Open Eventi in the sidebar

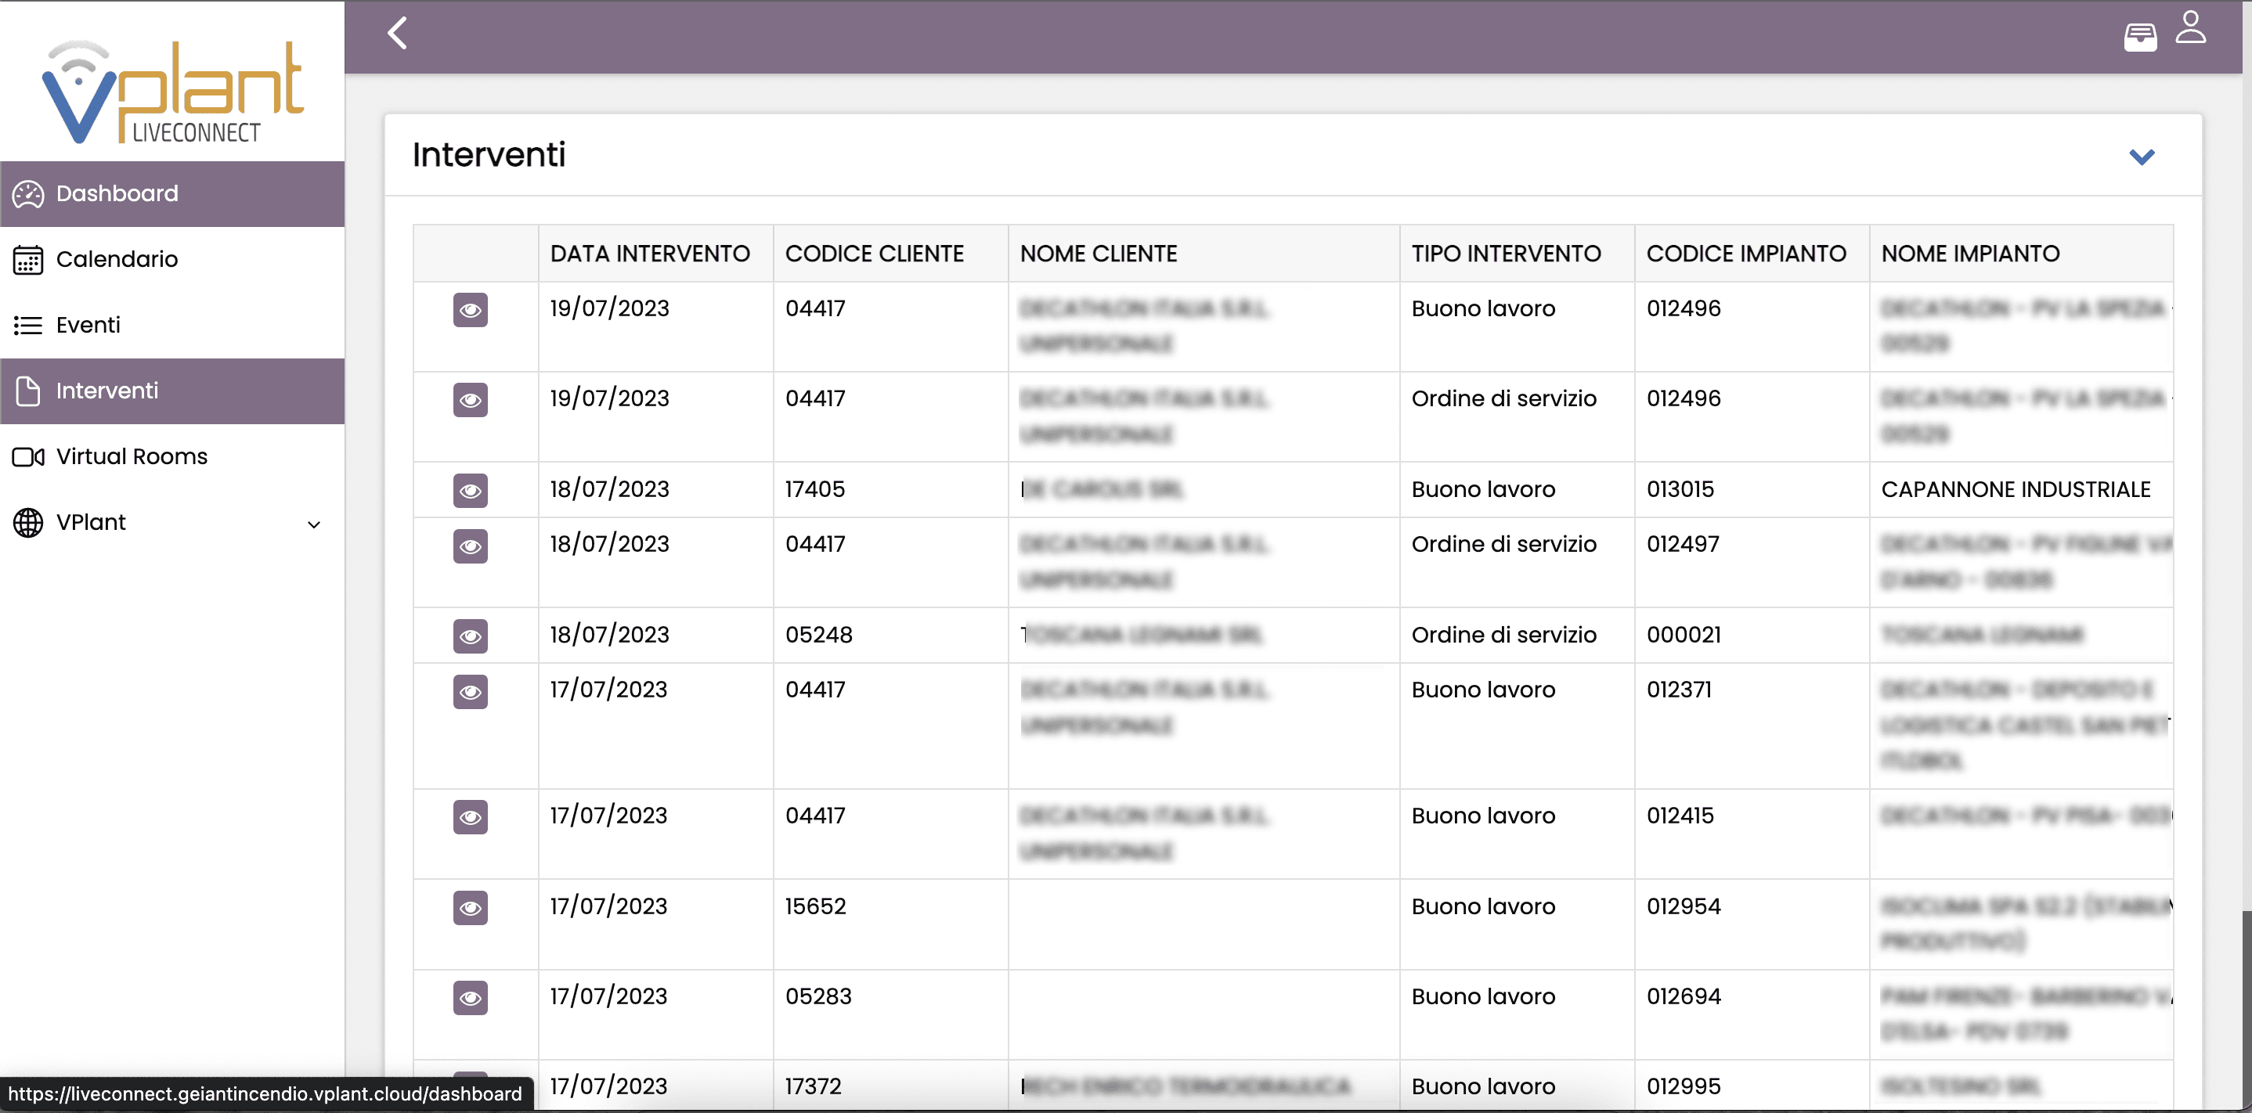[x=172, y=325]
